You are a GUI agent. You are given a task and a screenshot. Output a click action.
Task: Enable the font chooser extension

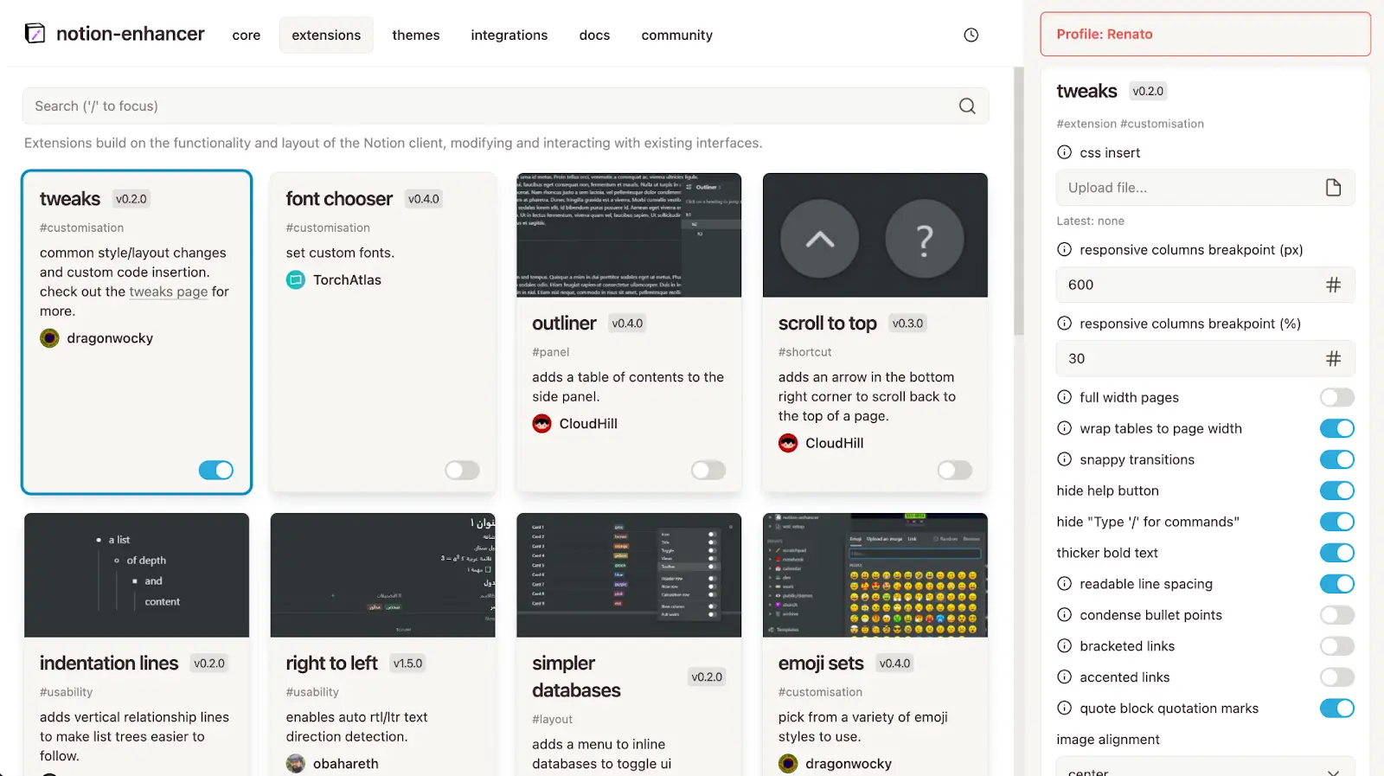[462, 470]
